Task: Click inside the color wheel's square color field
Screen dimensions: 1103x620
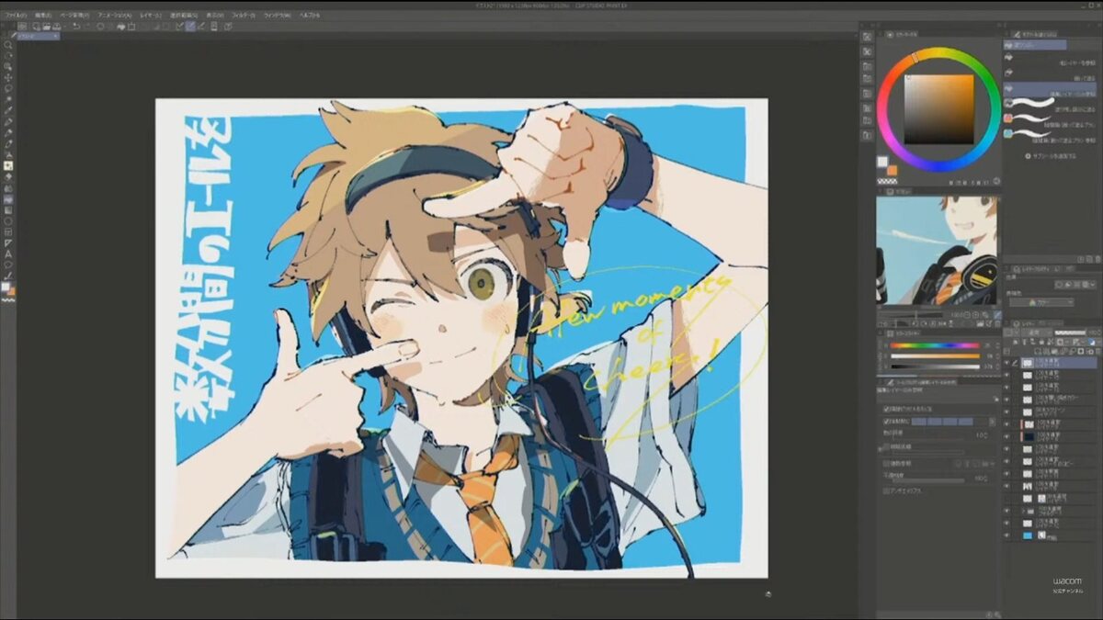Action: click(x=938, y=109)
